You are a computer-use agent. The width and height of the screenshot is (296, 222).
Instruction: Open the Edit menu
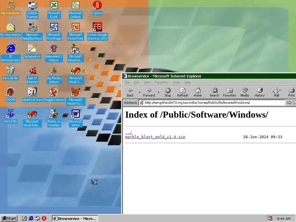[137, 82]
